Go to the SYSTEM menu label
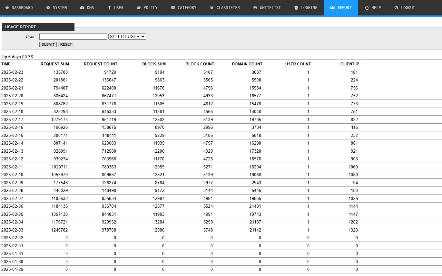The width and height of the screenshot is (442, 276). 60,8
